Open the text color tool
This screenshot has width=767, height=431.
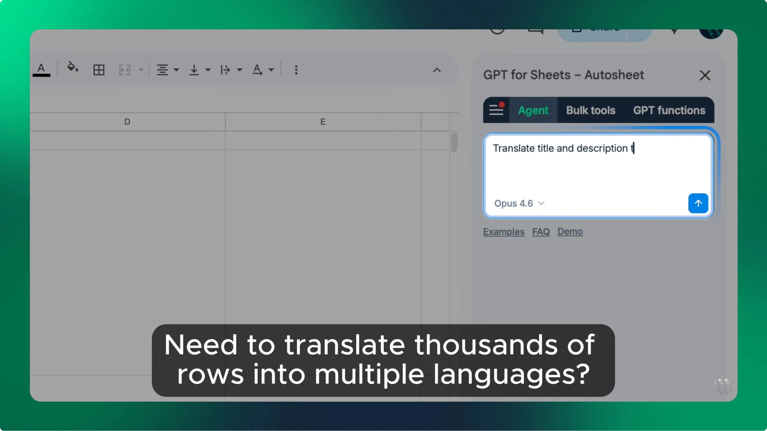41,70
